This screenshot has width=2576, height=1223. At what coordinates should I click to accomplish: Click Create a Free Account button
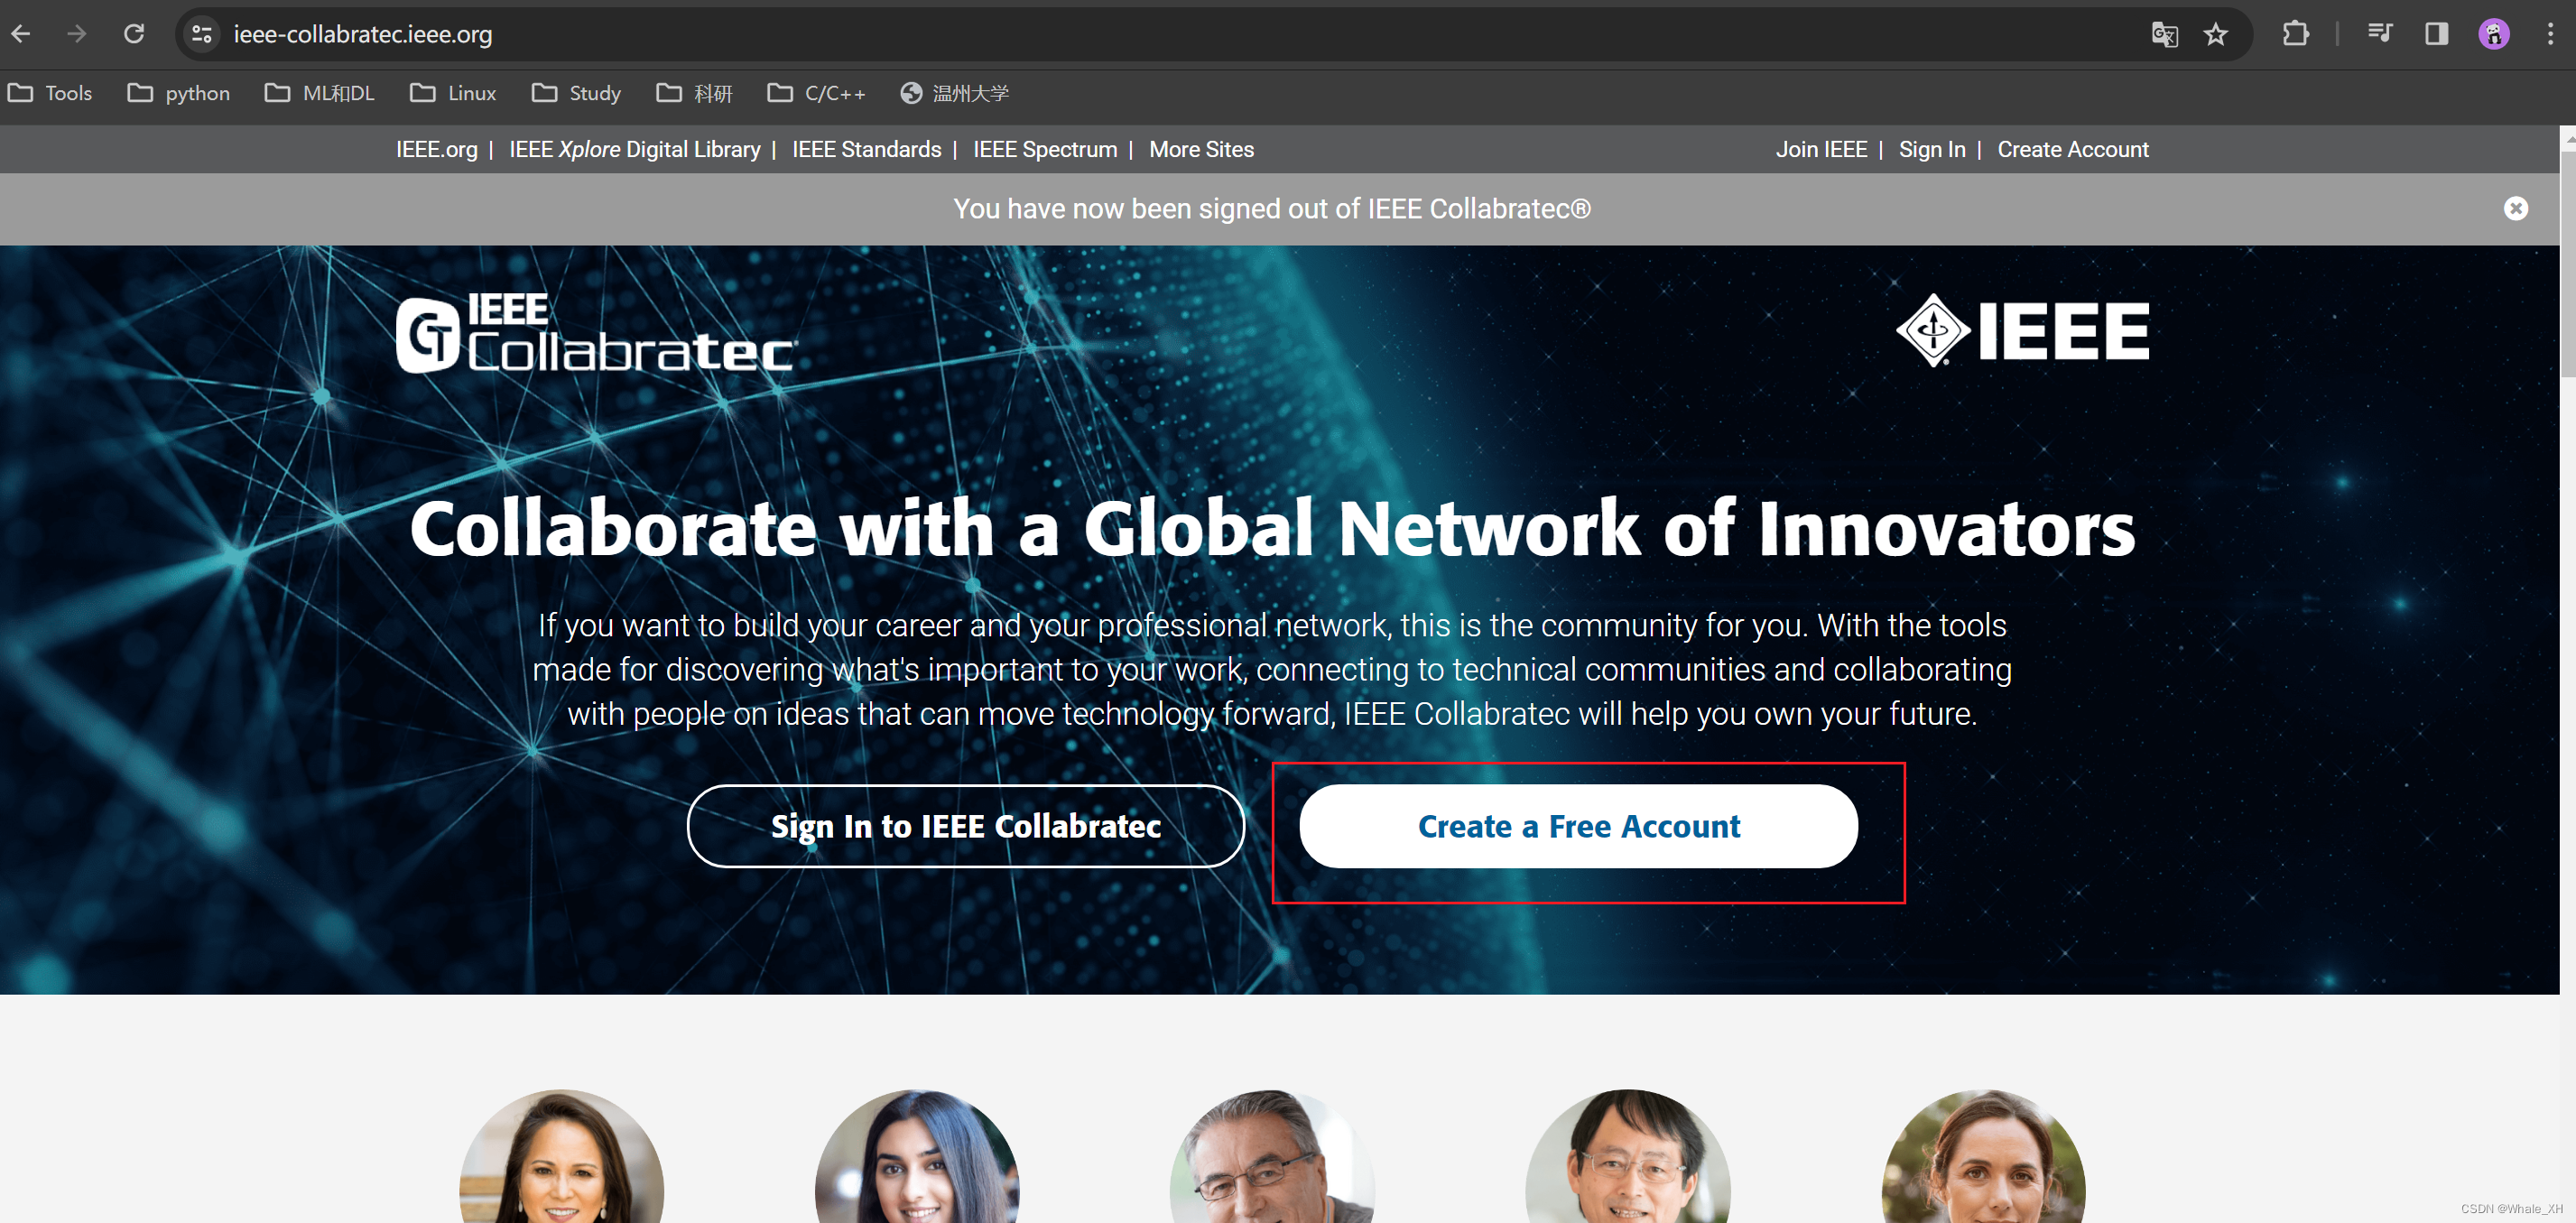tap(1578, 826)
